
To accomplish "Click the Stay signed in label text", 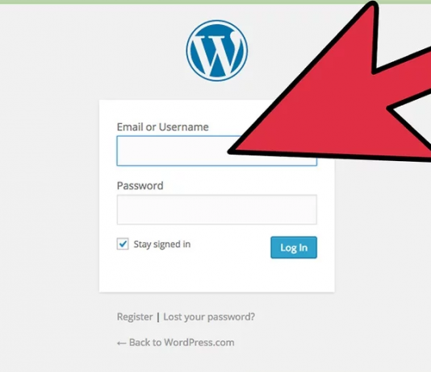I will click(162, 244).
